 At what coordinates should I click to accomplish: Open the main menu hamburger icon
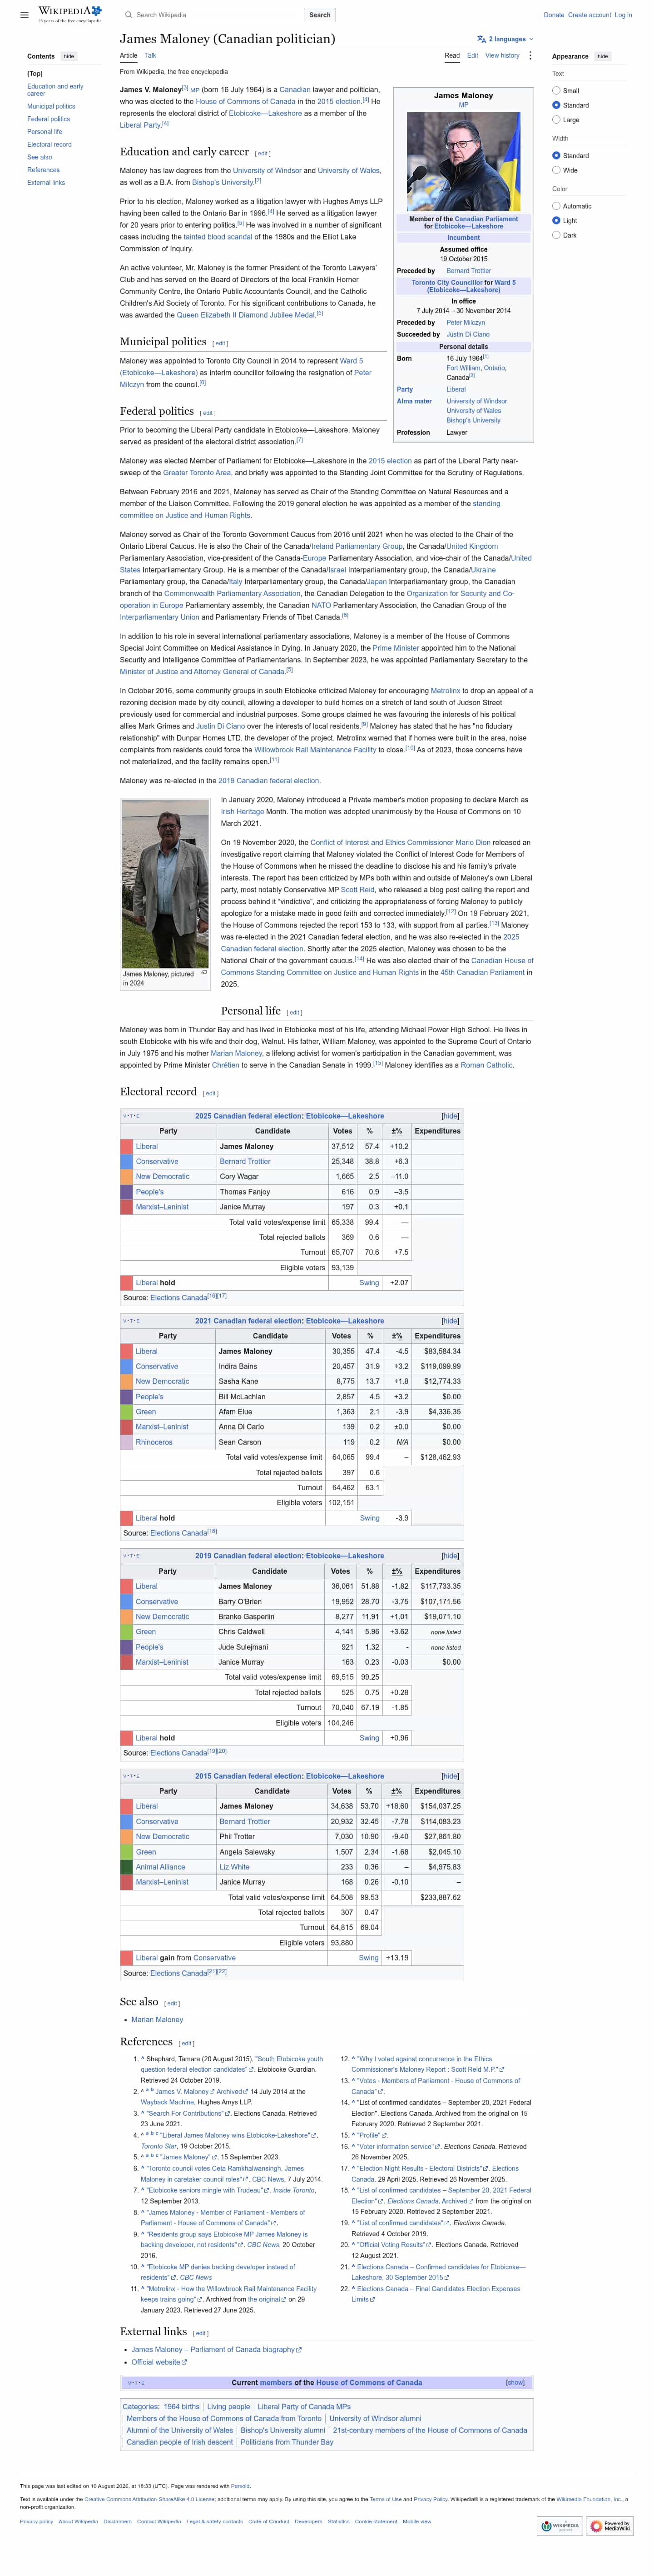(x=24, y=15)
